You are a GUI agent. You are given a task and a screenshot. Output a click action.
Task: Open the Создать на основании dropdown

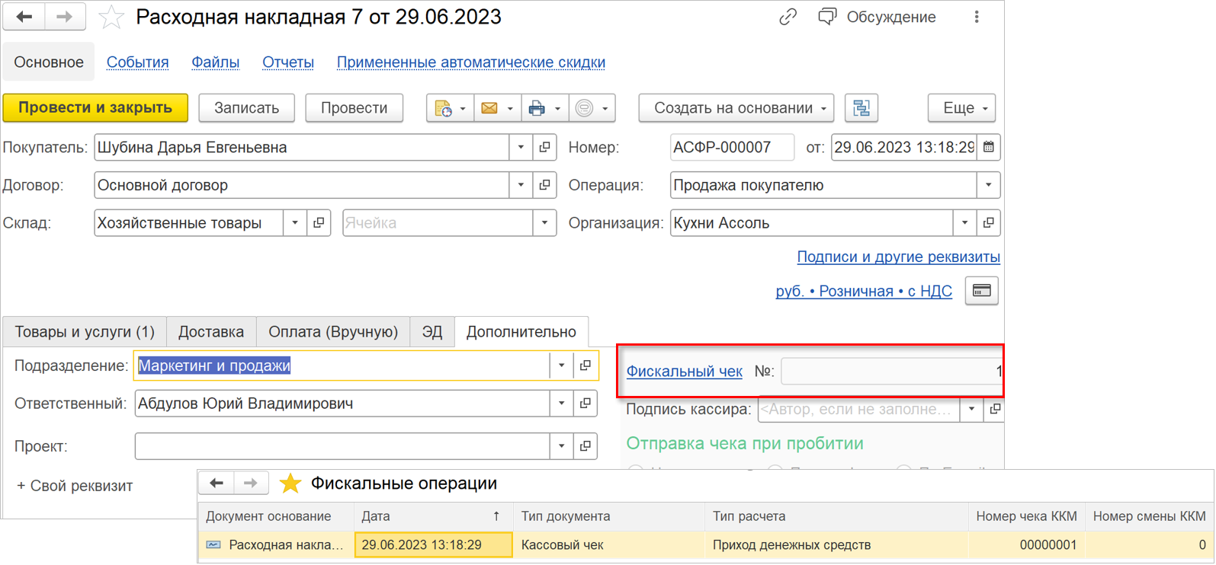pos(736,108)
